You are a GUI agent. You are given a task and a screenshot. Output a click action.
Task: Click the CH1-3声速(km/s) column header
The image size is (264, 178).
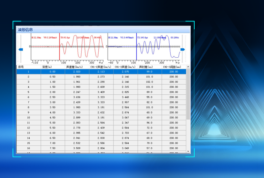[125, 67]
